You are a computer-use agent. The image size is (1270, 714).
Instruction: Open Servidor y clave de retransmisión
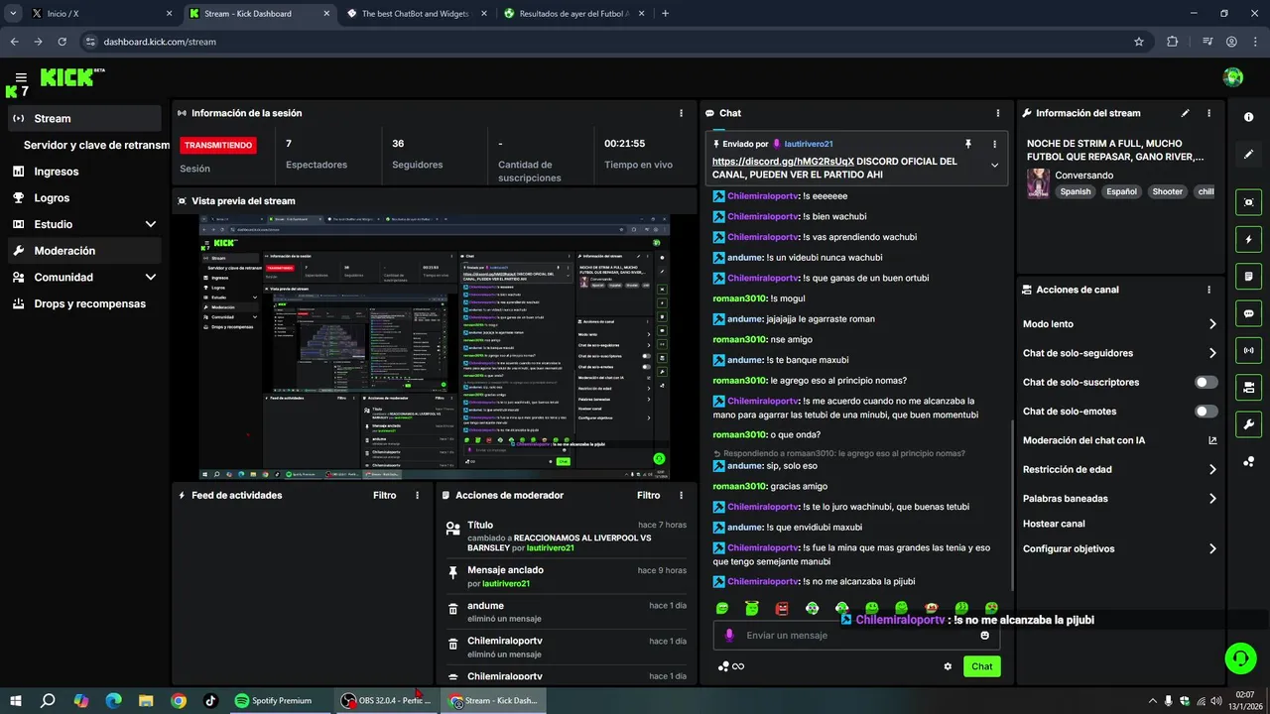coord(96,145)
